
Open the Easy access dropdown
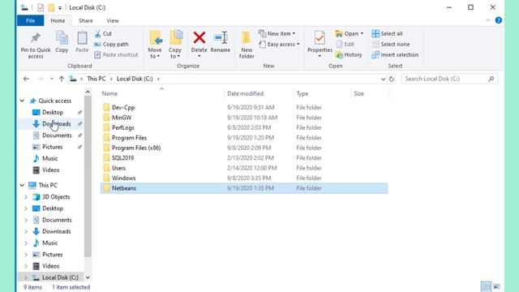point(279,45)
